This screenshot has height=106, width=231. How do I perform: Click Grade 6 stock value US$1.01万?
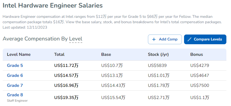click(x=159, y=76)
